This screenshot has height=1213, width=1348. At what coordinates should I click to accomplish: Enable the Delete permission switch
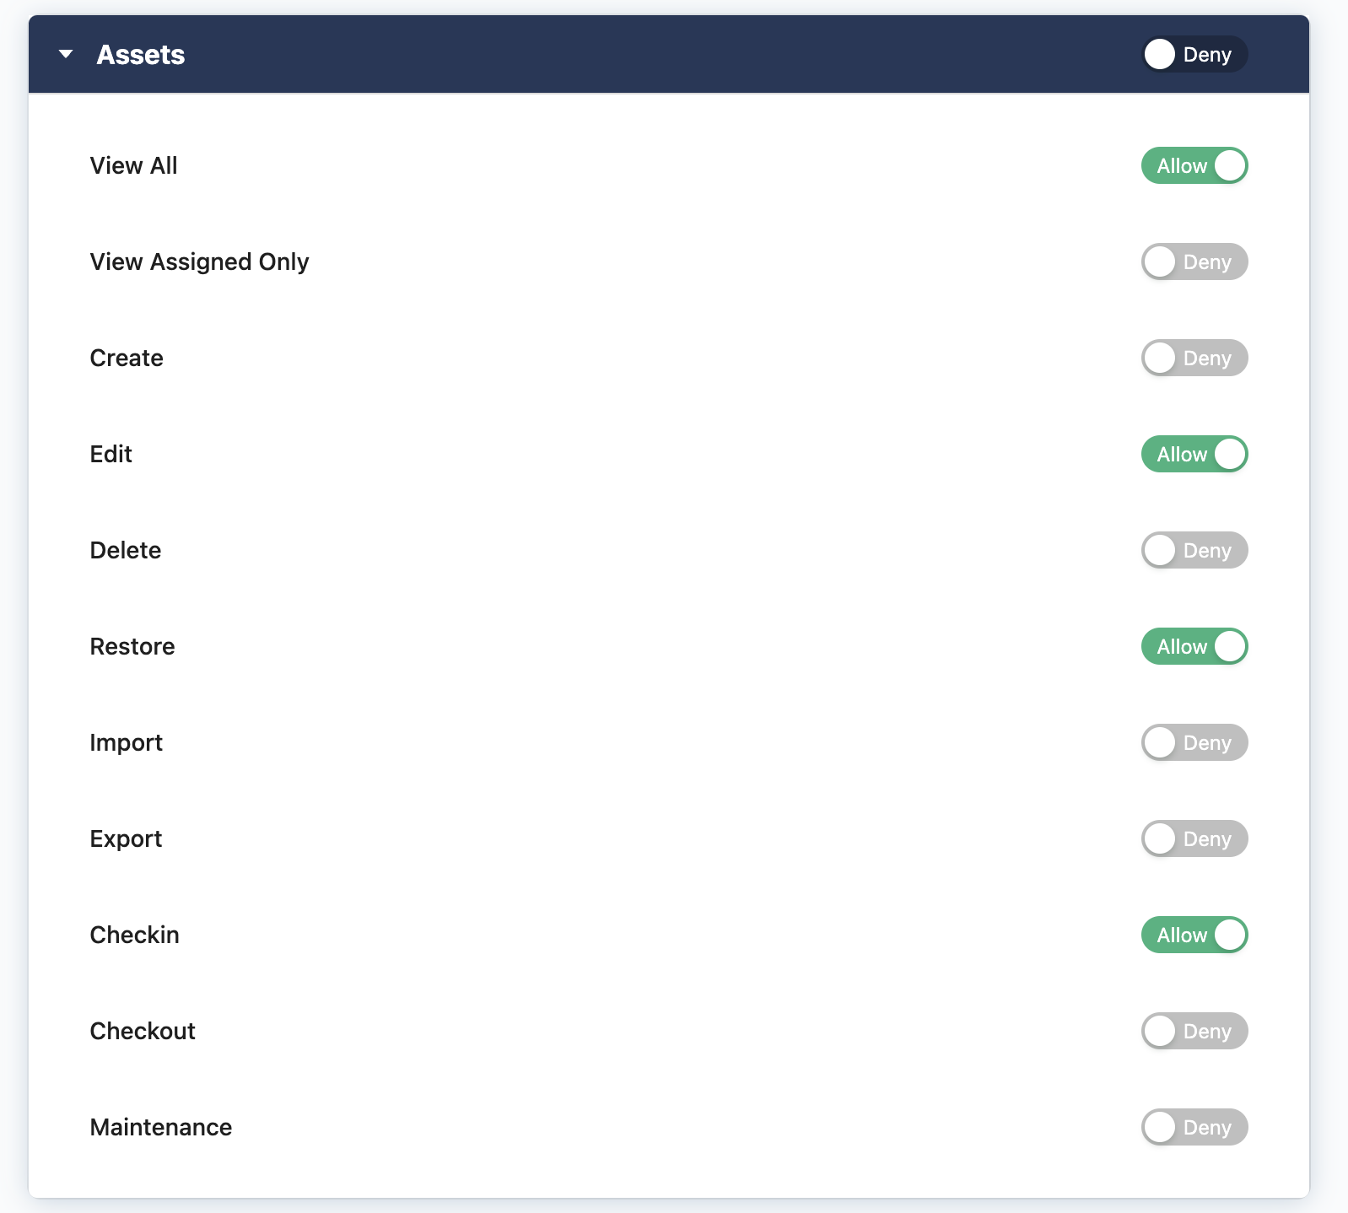pos(1194,551)
